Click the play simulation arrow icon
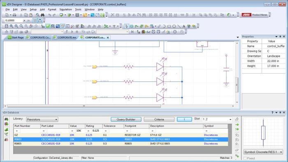Screen dimensions: 288x162 [72, 32]
